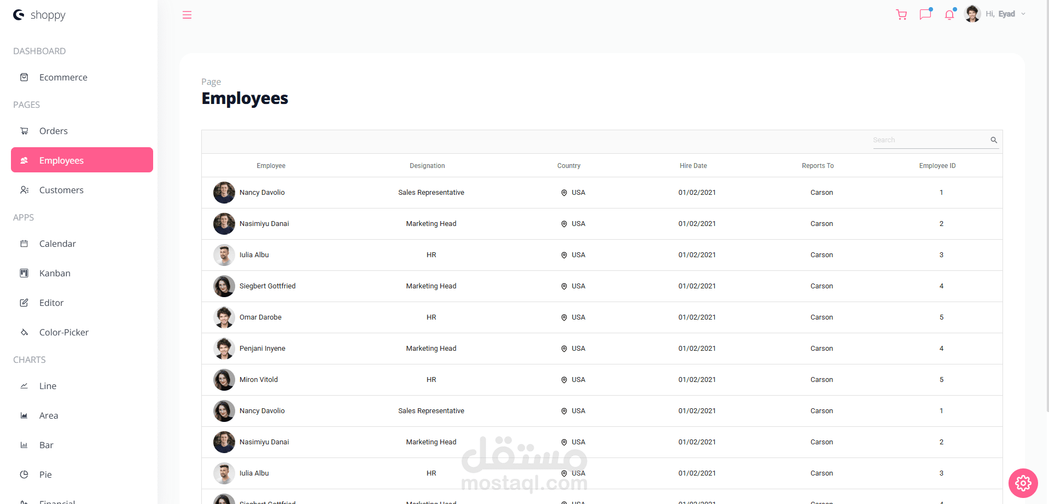Open Editor app in sidebar

click(82, 303)
